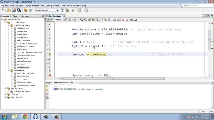Close the Projects tab
The width and height of the screenshot is (214, 120).
11,16
